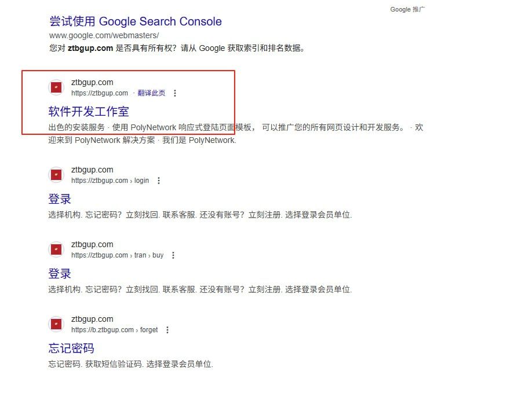This screenshot has height=404, width=518.
Task: Click the https://b.ztbgup.com › forget breadcrumb
Action: (114, 330)
